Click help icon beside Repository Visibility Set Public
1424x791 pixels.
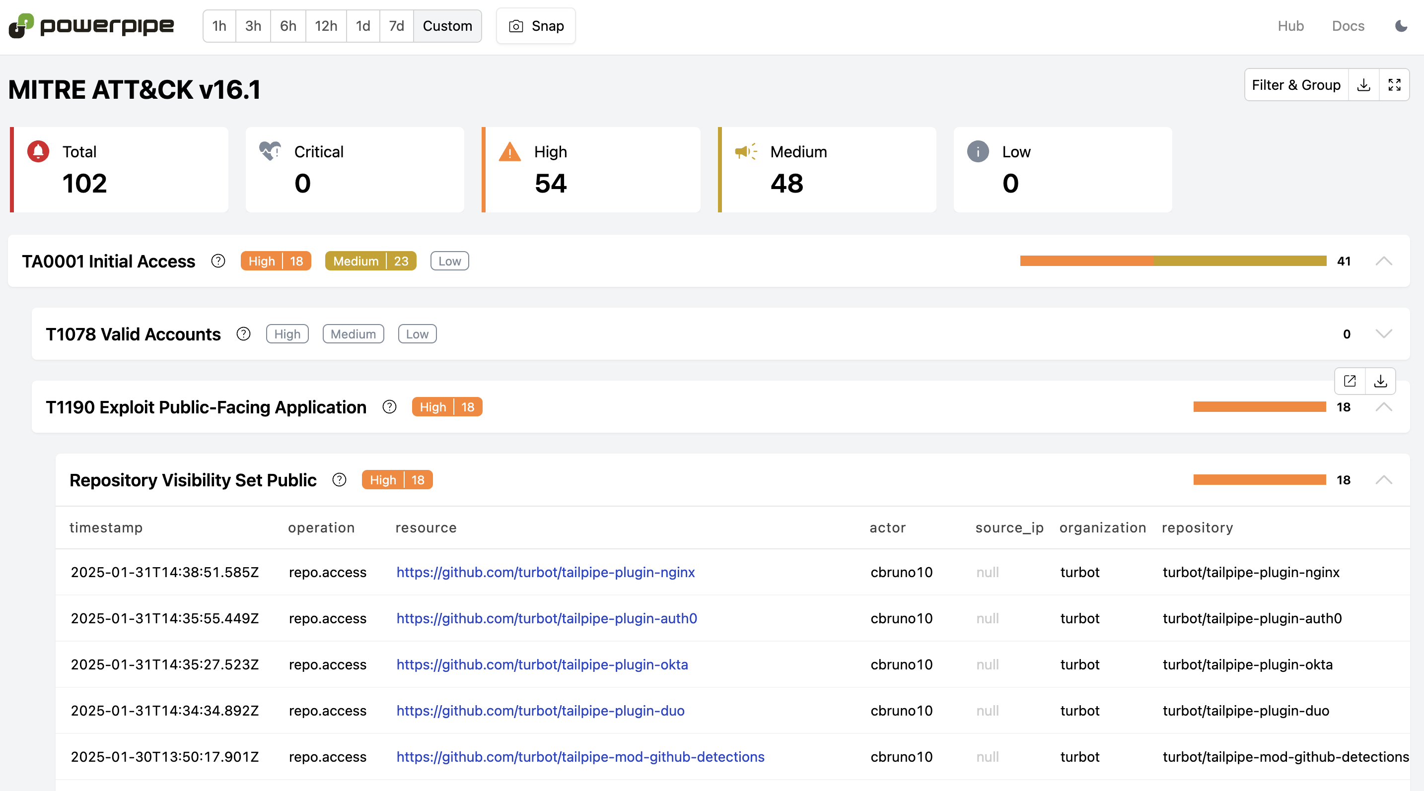340,479
